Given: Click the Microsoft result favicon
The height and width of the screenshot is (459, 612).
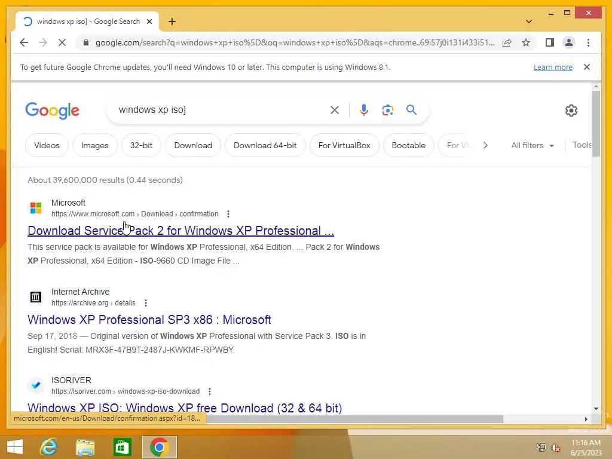Looking at the screenshot, I should (x=35, y=207).
